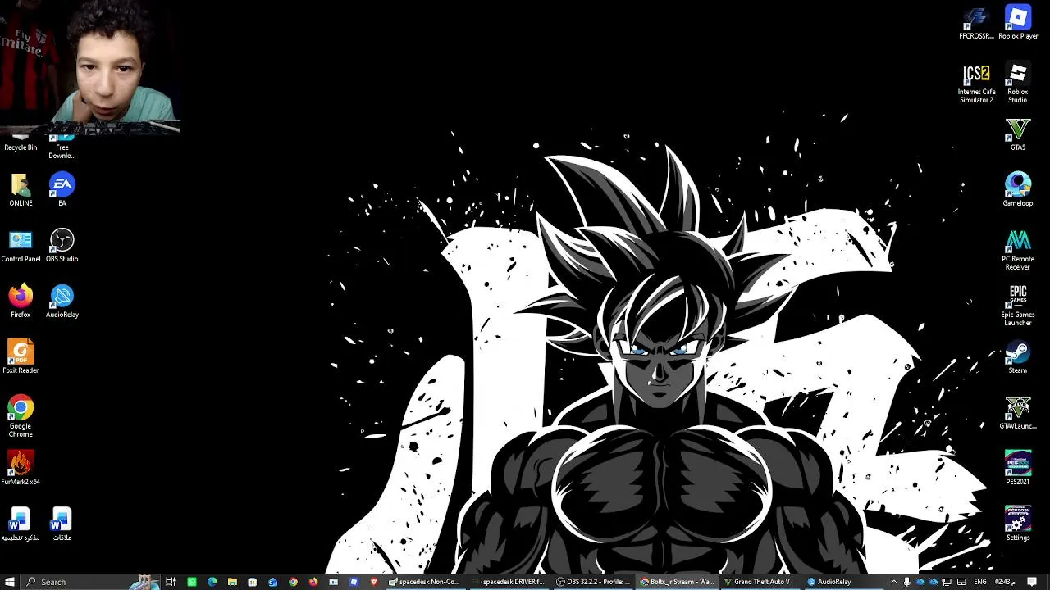Launch the Google Chrome desktop shortcut
The image size is (1050, 590).
pyautogui.click(x=21, y=416)
